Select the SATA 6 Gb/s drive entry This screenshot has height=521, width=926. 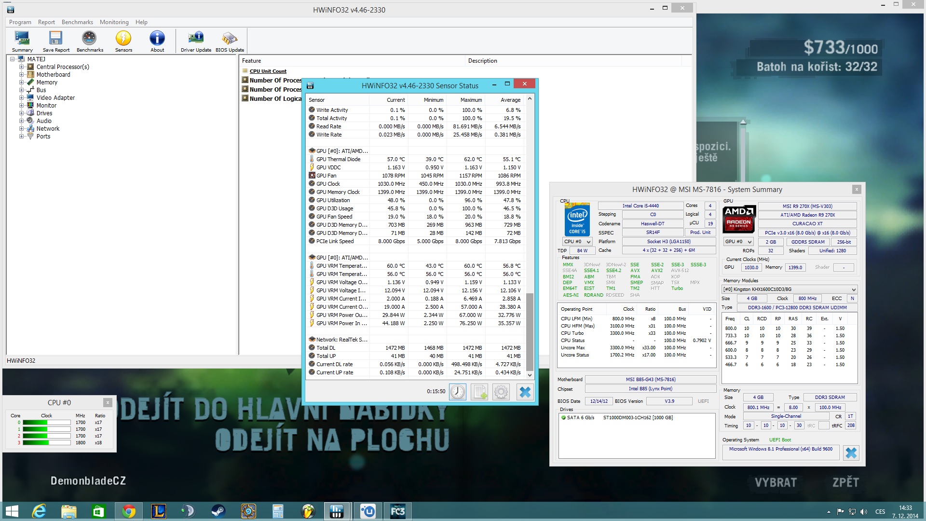[x=617, y=418]
